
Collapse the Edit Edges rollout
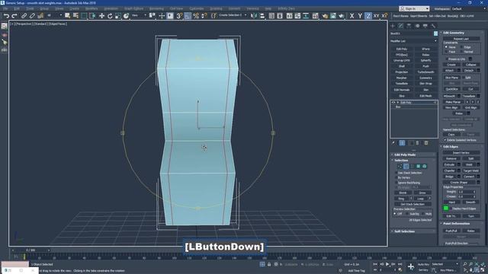451,147
